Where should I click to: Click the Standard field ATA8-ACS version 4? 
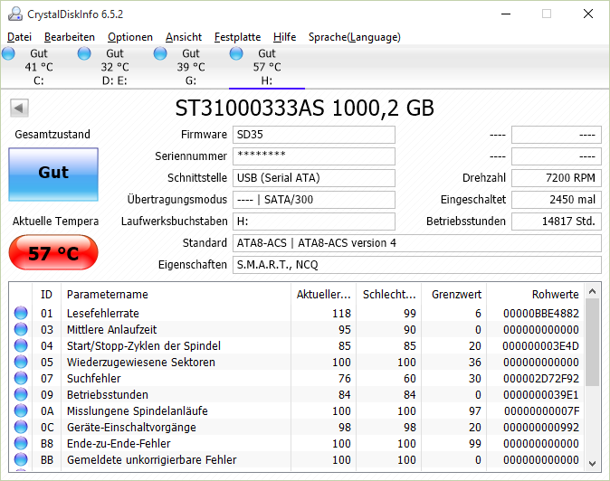[x=417, y=243]
